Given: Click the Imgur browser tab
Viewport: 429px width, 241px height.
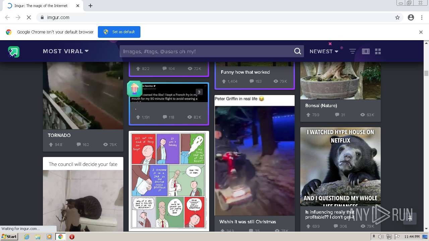Looking at the screenshot, I should point(42,6).
